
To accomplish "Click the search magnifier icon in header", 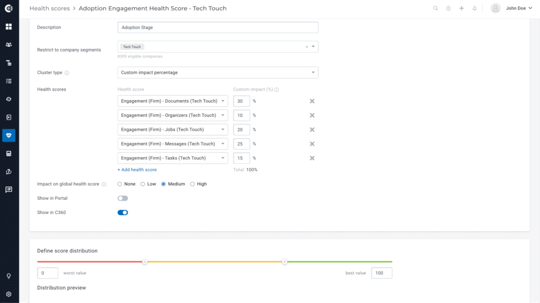I will click(436, 8).
